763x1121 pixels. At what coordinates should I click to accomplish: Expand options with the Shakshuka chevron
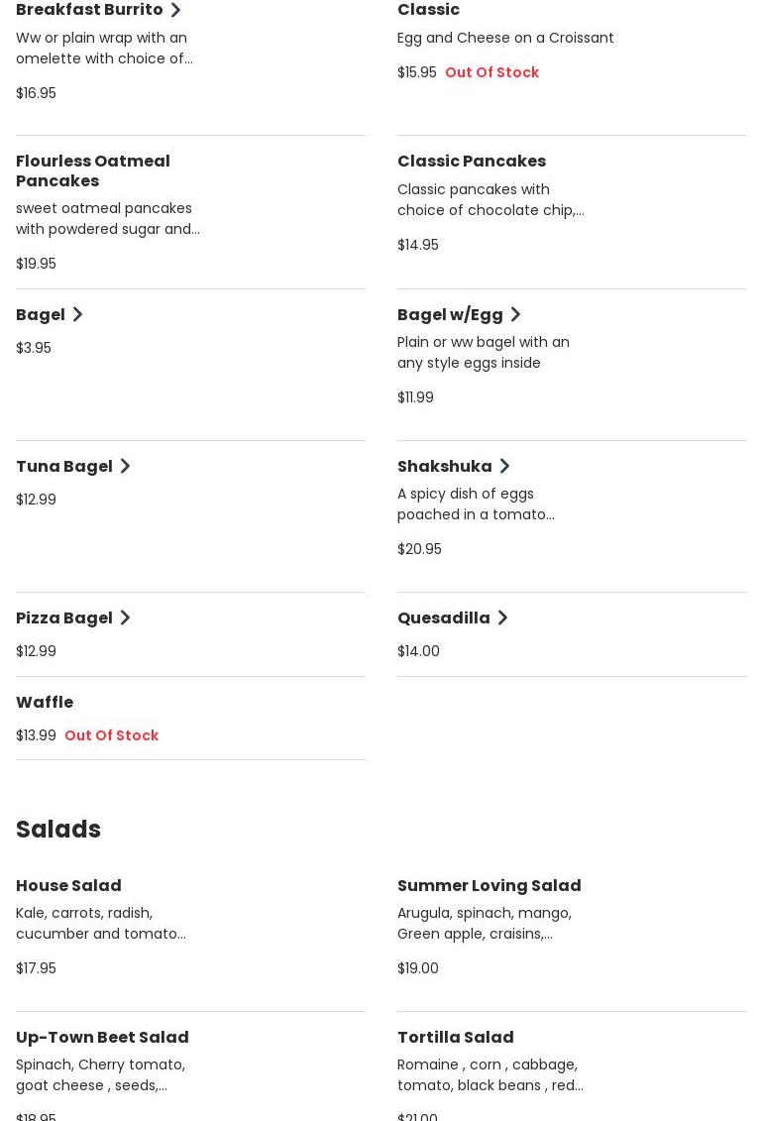click(x=504, y=466)
